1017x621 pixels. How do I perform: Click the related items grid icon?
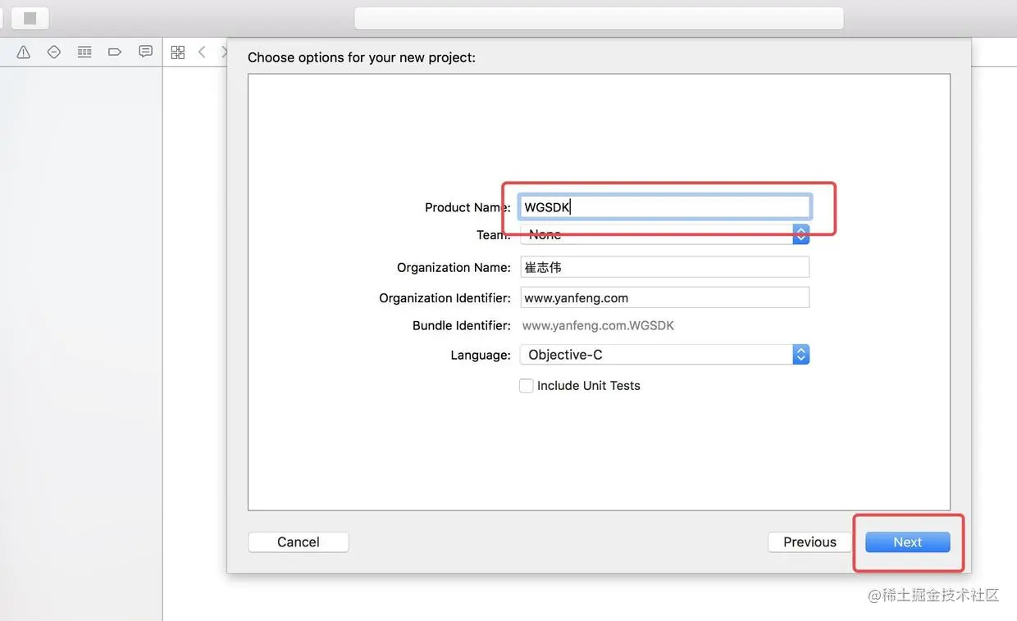coord(177,52)
